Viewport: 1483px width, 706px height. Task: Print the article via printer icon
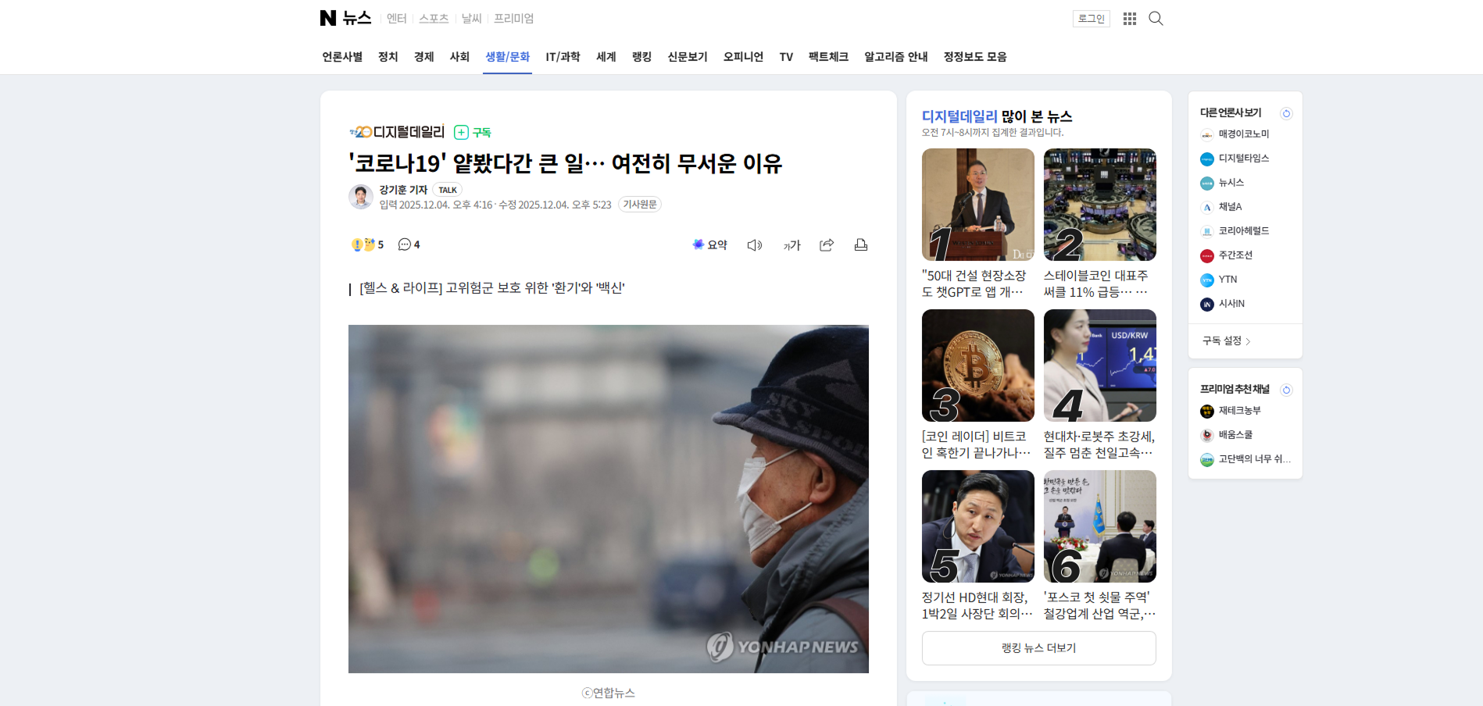(x=860, y=245)
